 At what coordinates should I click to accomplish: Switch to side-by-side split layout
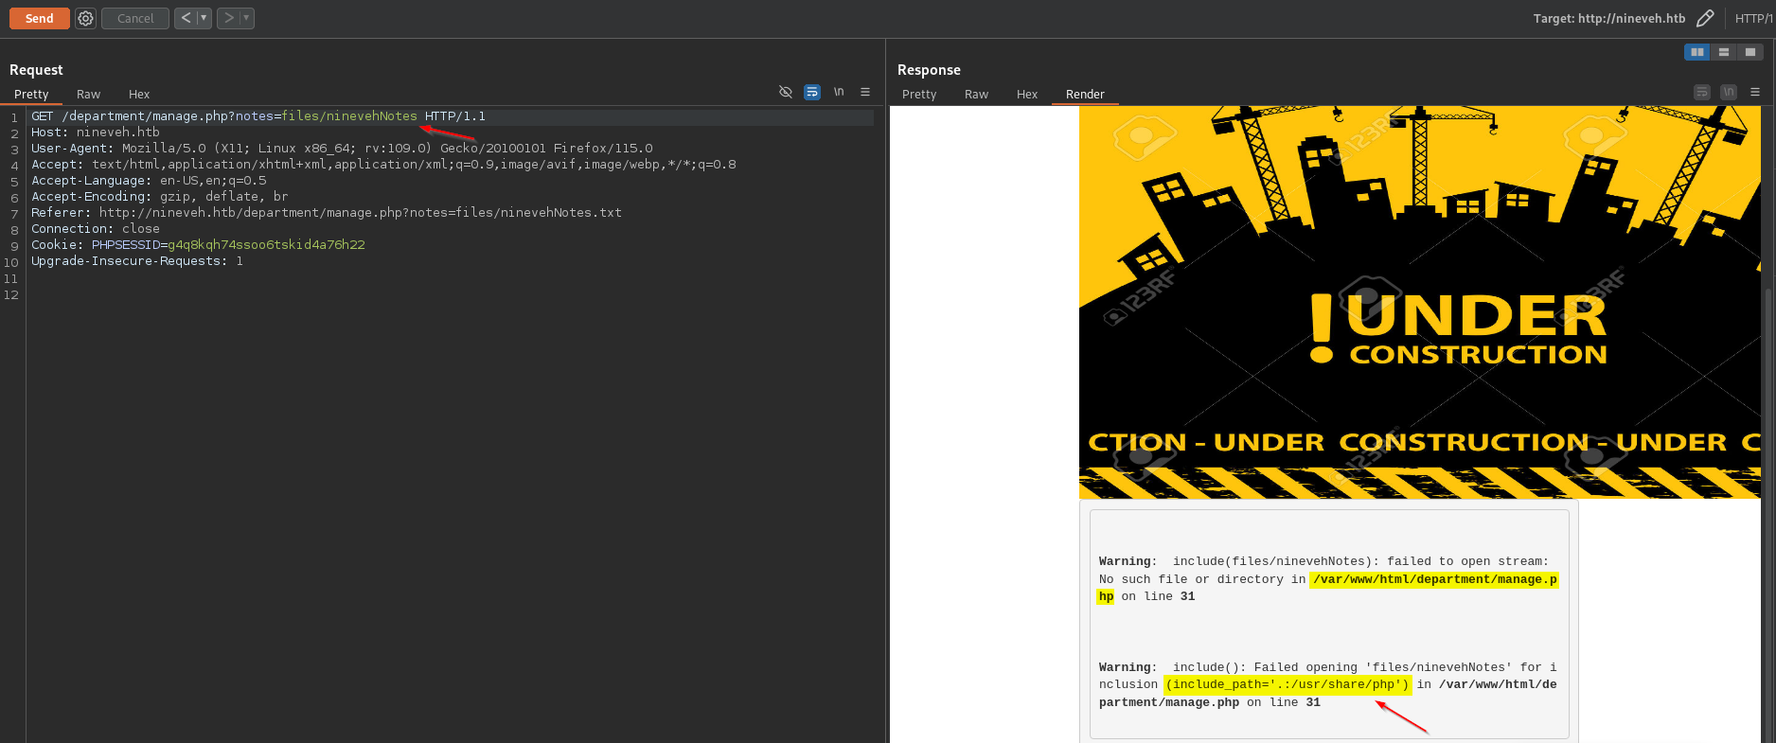coord(1696,52)
